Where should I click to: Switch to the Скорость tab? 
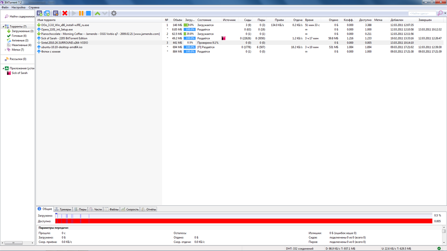130,209
